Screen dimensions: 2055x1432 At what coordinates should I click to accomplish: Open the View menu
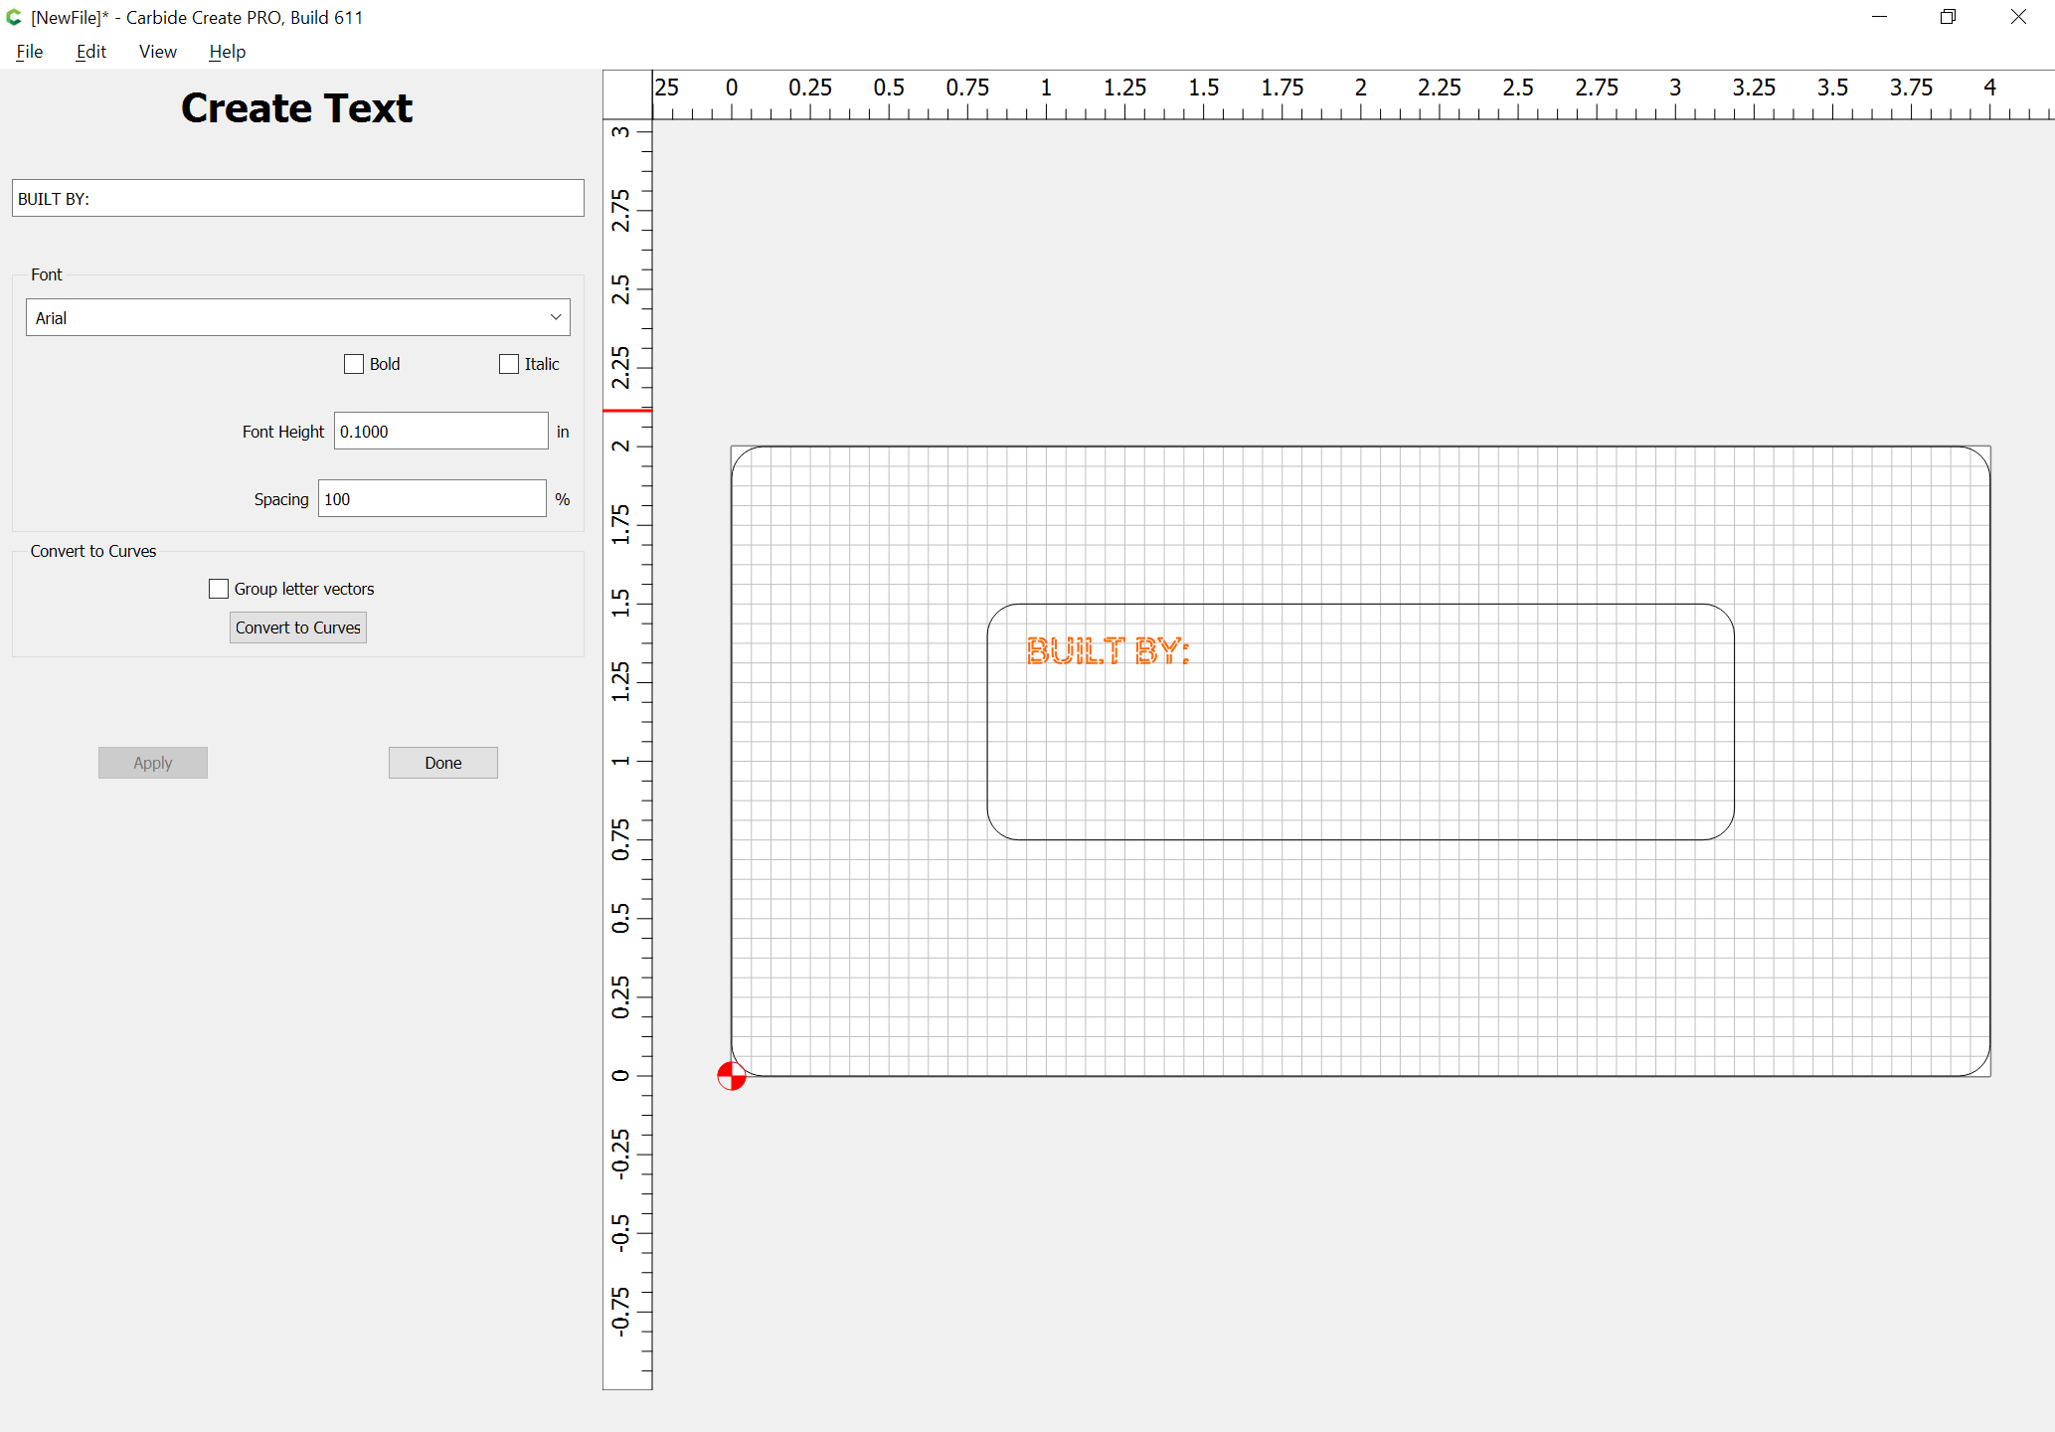click(157, 52)
